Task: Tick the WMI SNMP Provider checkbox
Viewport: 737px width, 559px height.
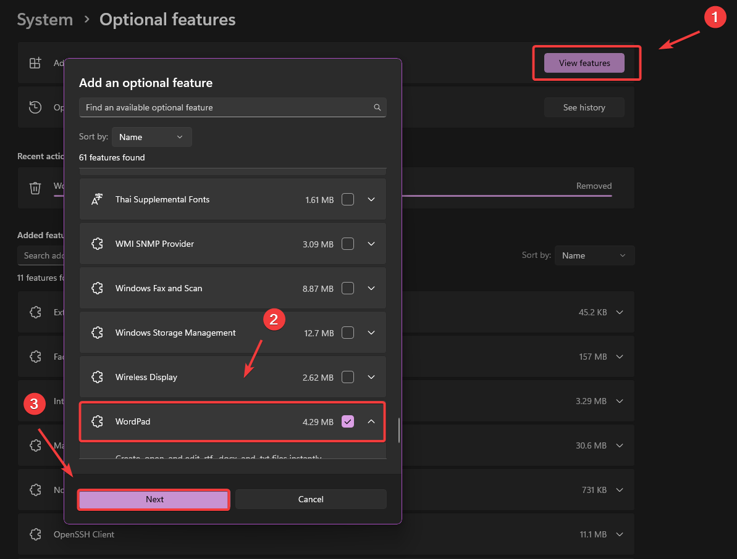Action: click(x=348, y=244)
